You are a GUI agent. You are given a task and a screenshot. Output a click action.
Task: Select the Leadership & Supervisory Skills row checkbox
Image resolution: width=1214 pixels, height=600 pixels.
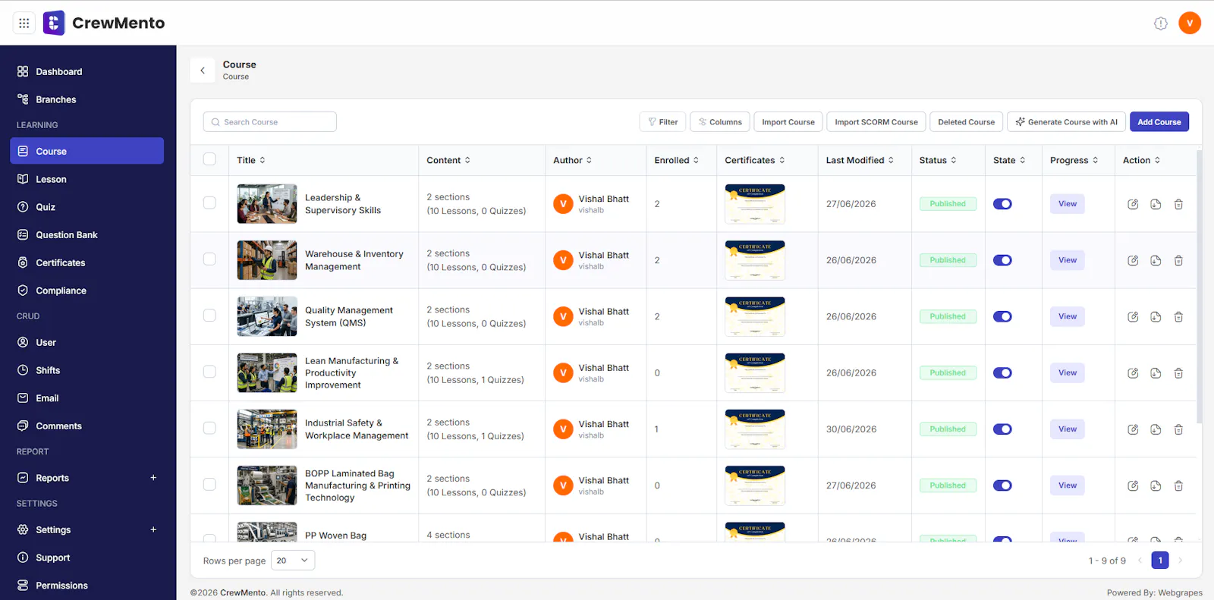209,203
